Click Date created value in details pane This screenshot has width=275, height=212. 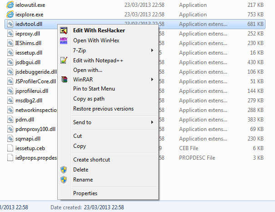(x=104, y=207)
